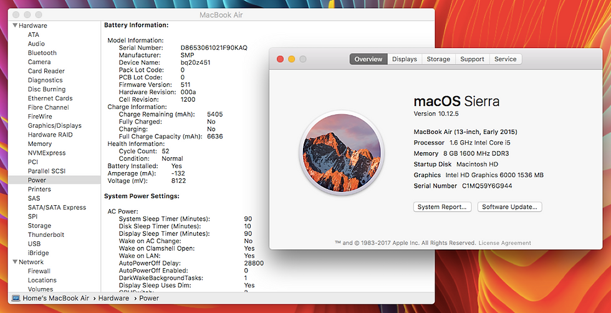Click Power in the bottom path bar

point(149,298)
